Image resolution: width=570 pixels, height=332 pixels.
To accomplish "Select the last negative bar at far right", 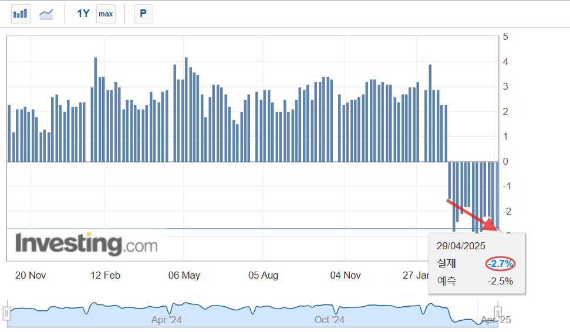I will 497,194.
